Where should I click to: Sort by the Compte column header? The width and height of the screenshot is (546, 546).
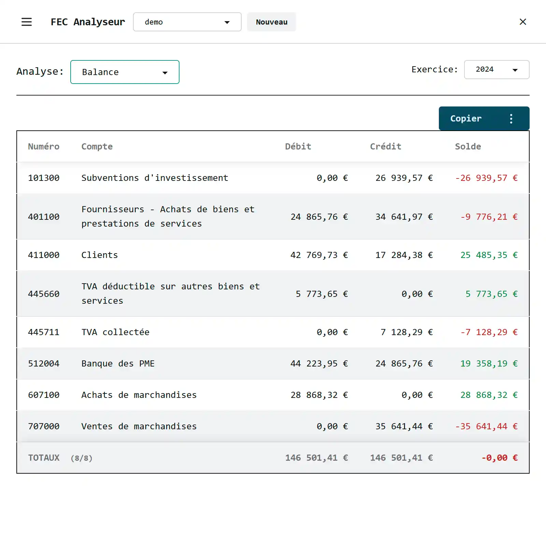click(x=97, y=146)
